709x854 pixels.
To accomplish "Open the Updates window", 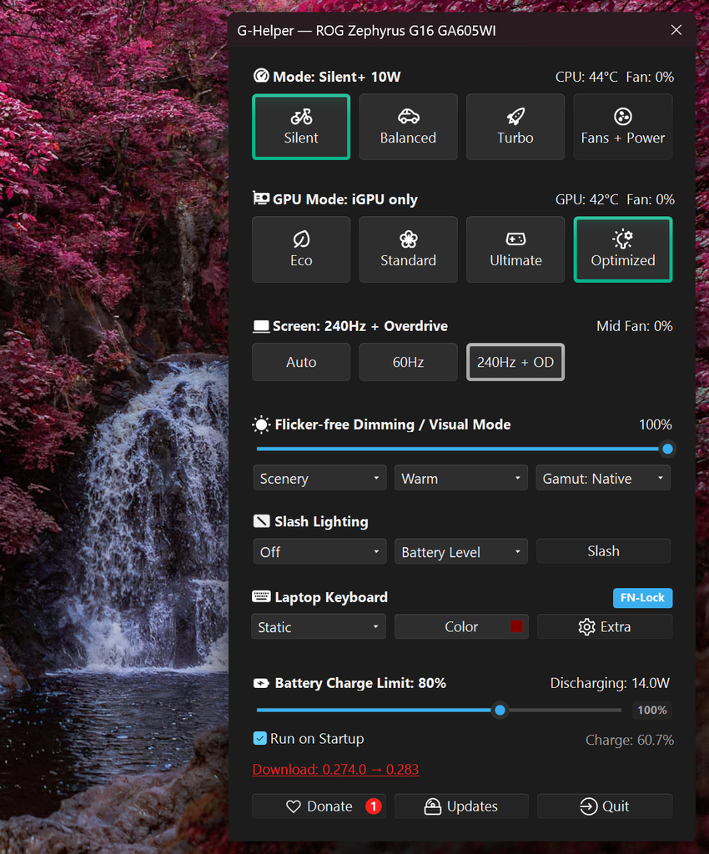I will point(461,806).
